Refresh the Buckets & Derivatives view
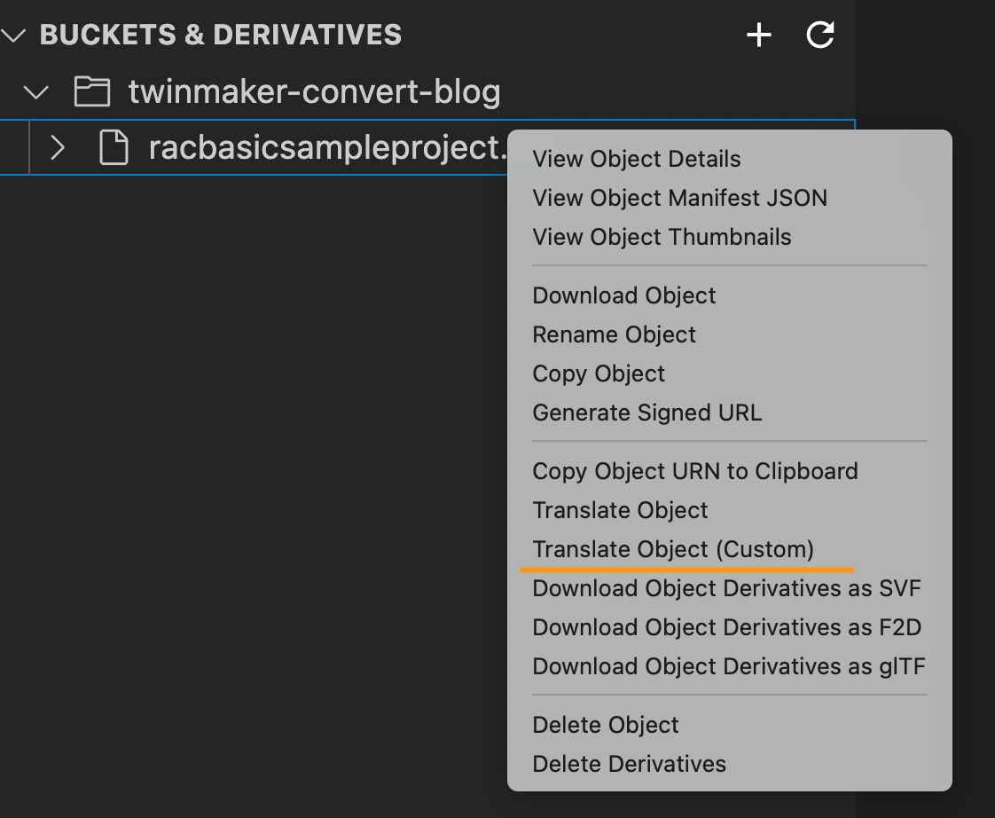 [819, 35]
